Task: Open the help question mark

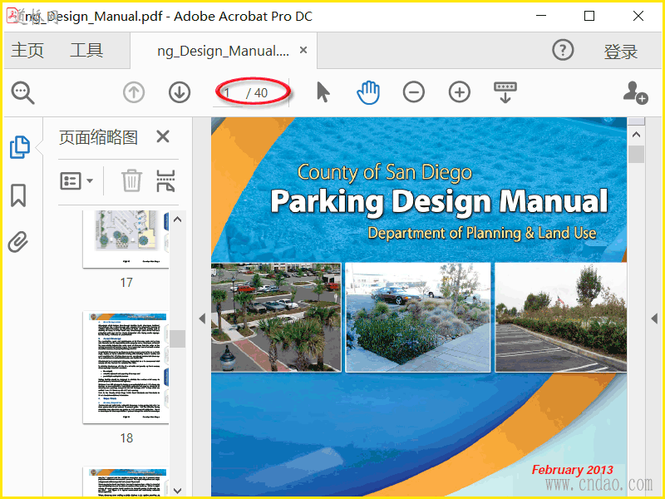Action: (x=563, y=50)
